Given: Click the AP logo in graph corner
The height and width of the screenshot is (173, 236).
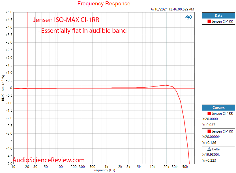Looking at the screenshot, I should (188, 17).
